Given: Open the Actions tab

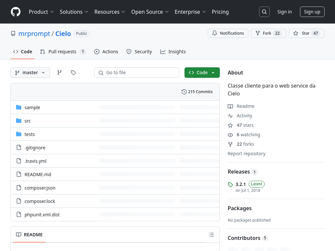Looking at the screenshot, I should tap(106, 52).
